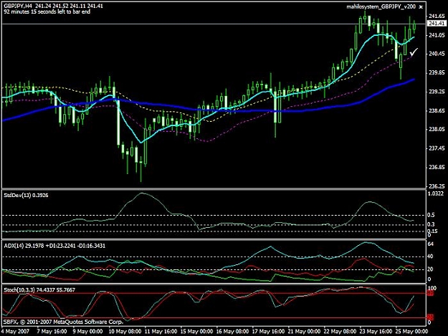The image size is (448, 336).
Task: Click the 16 May 08:00 time label
Action: point(232,332)
